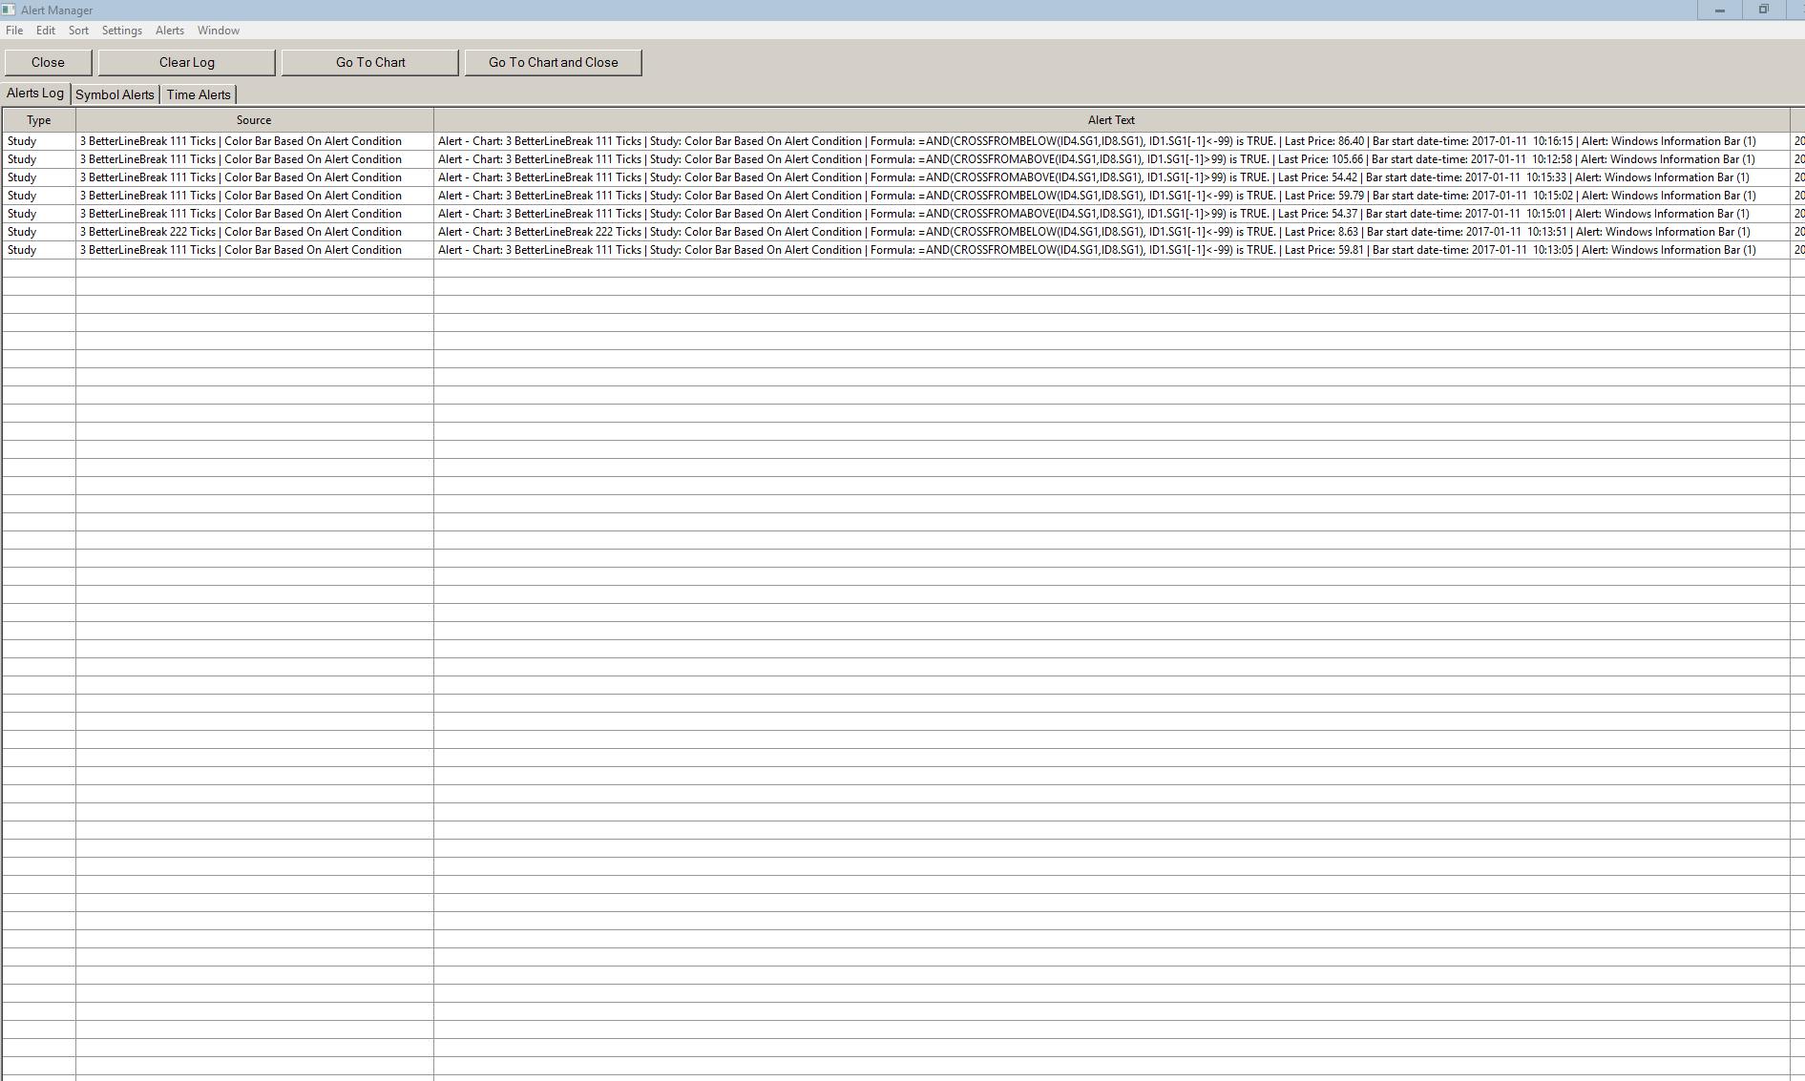Screen dimensions: 1805x1081
Task: Click Study type cell of 10:15:01 alert
Action: point(39,214)
